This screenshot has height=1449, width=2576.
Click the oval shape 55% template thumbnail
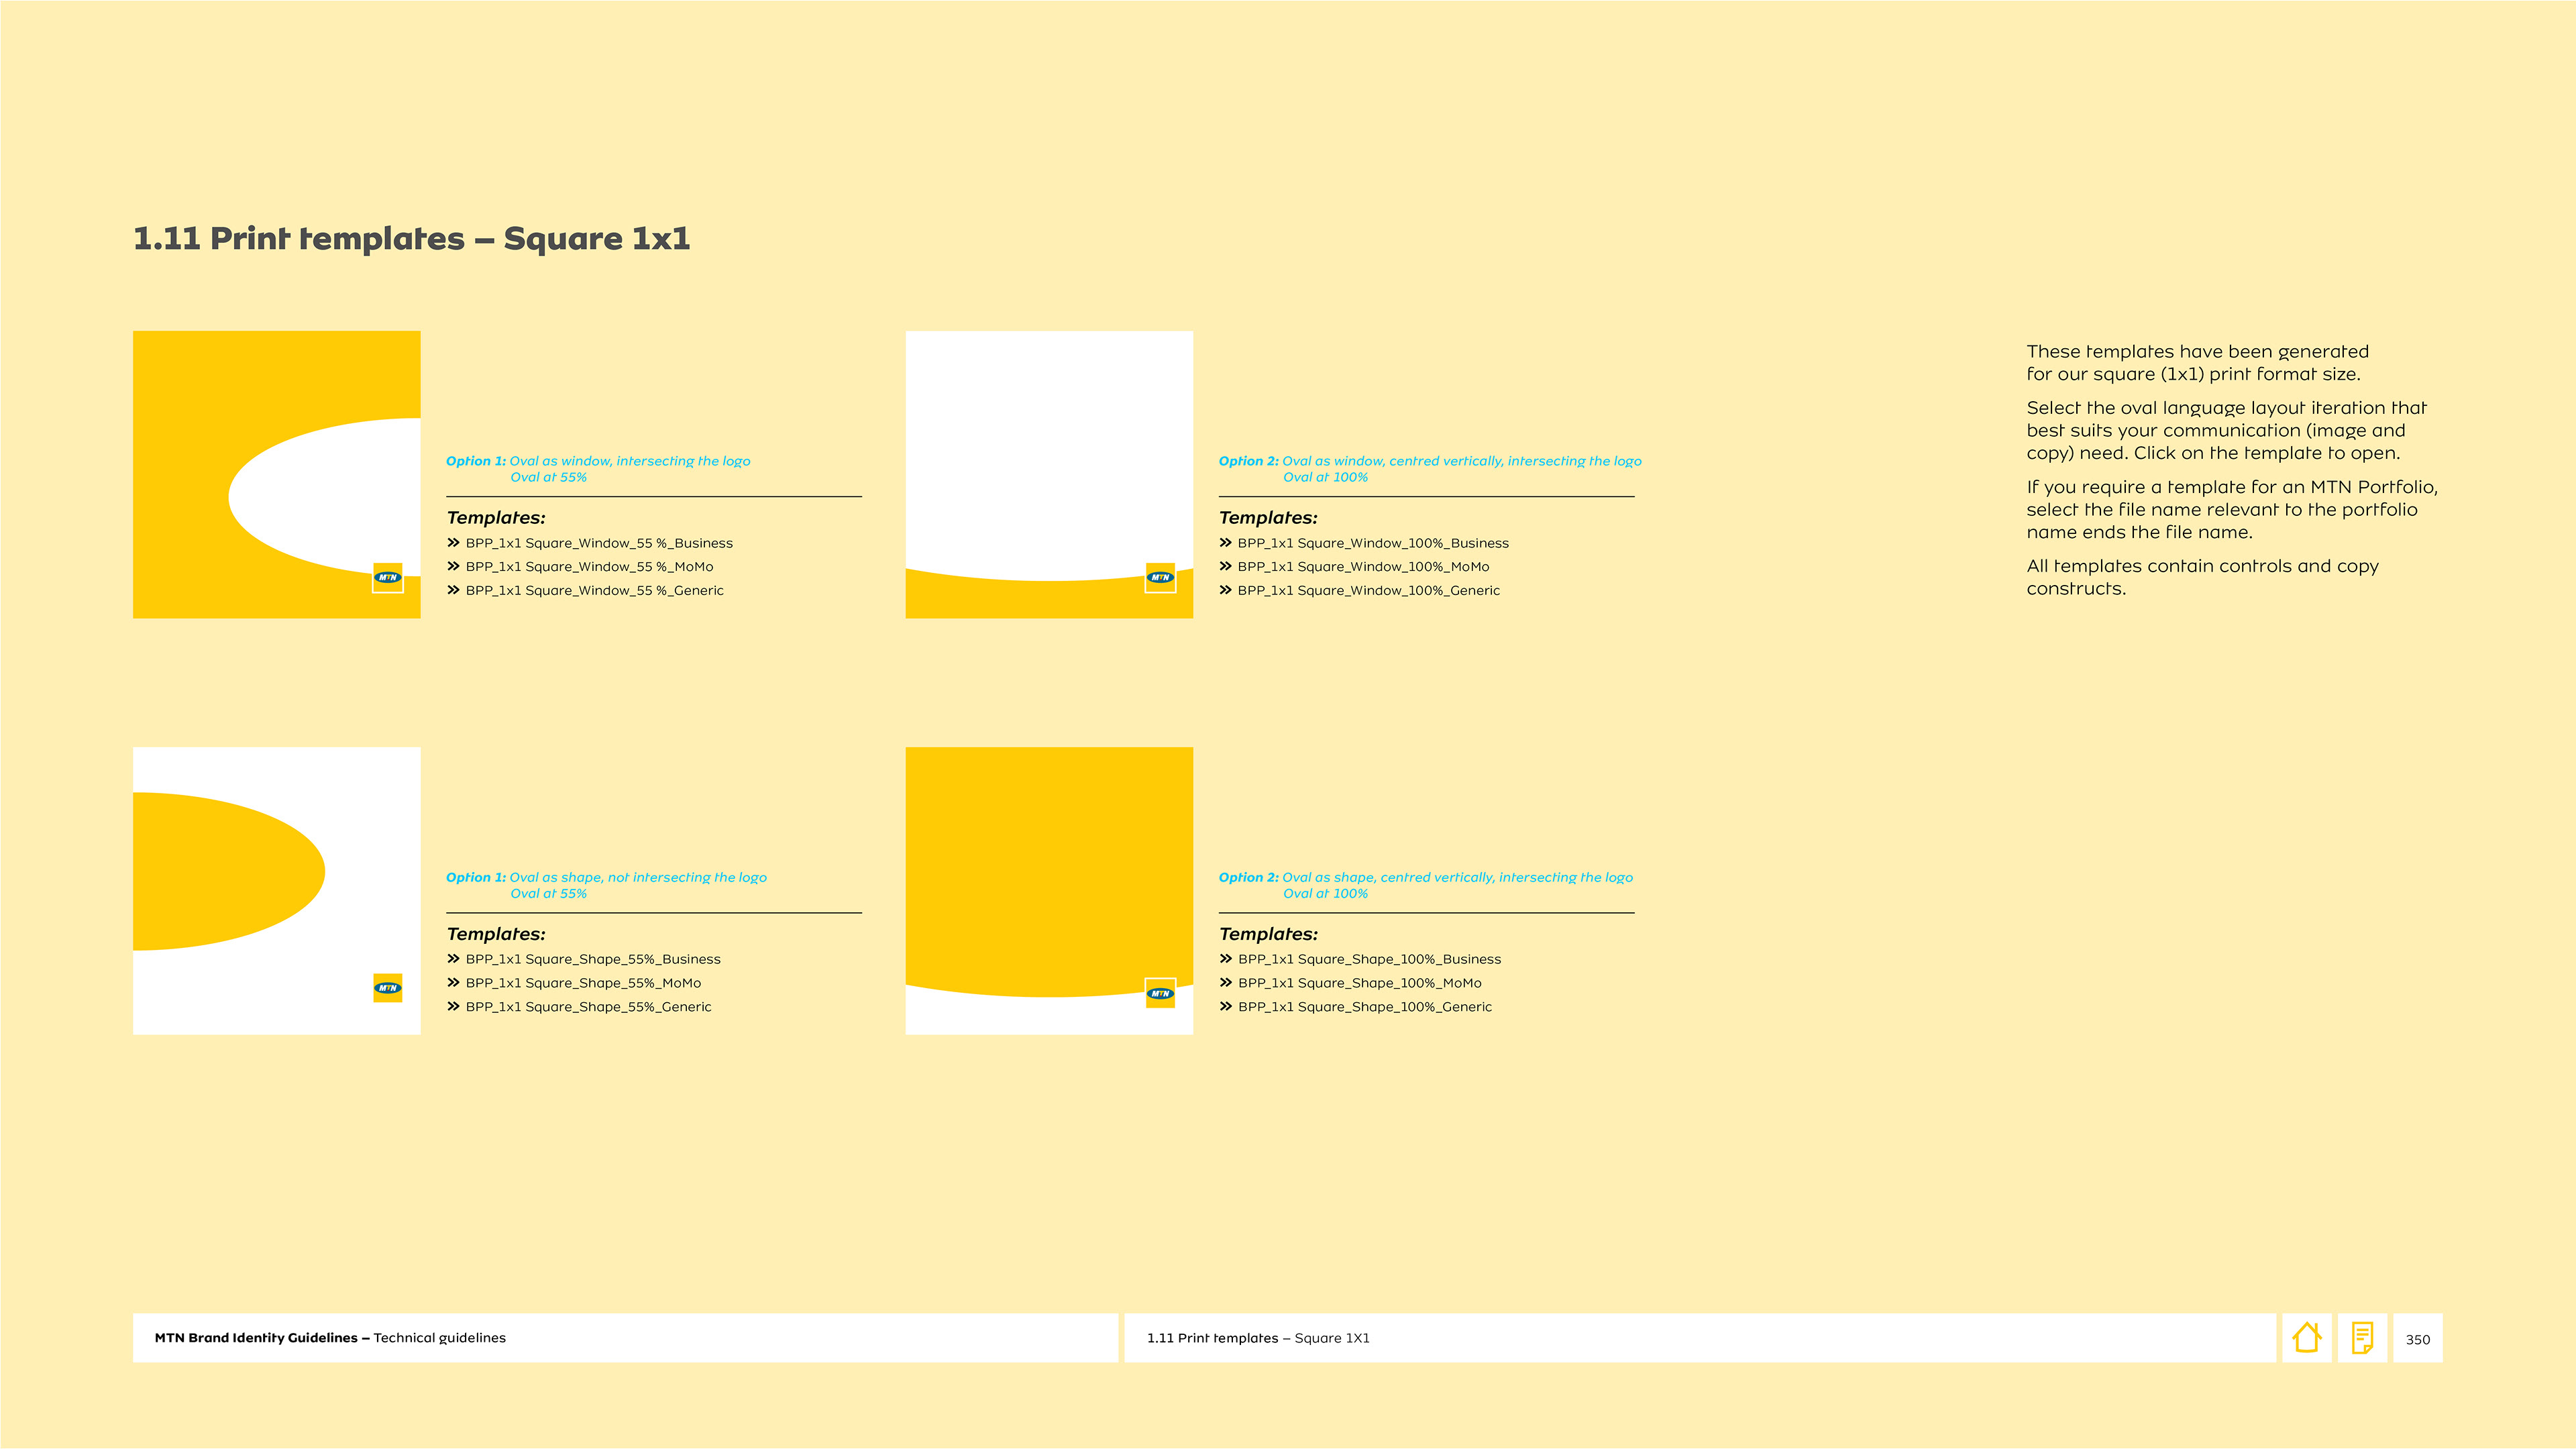point(277,890)
